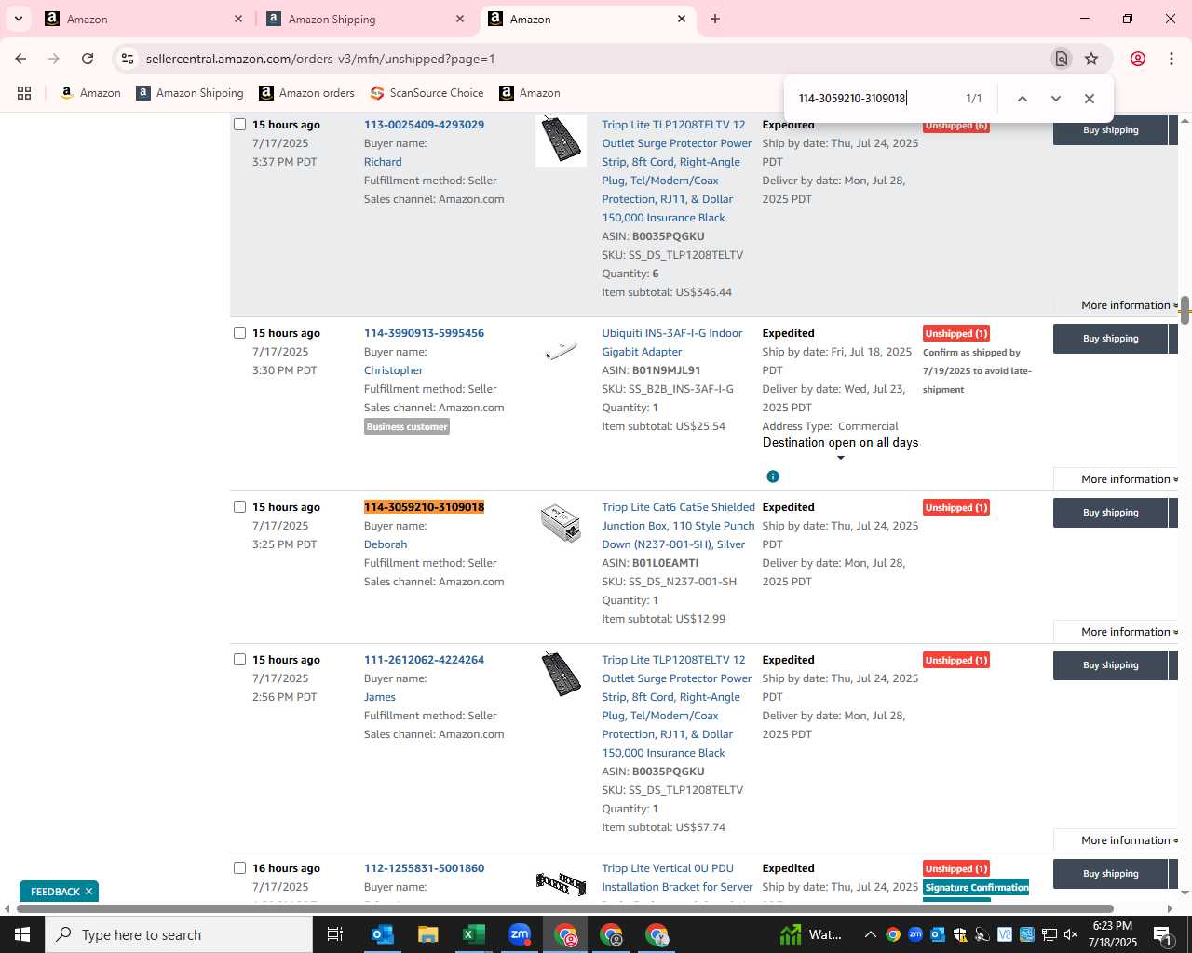Screen dimensions: 1192x953
Task: Buy shipping for order 114-3990913-5995456
Action: click(1110, 339)
